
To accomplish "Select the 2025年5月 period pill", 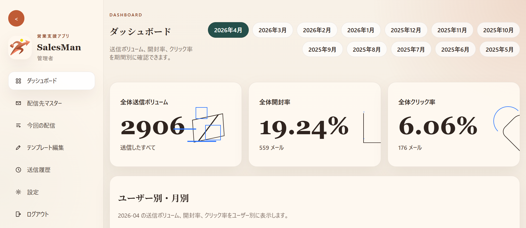I will click(500, 49).
